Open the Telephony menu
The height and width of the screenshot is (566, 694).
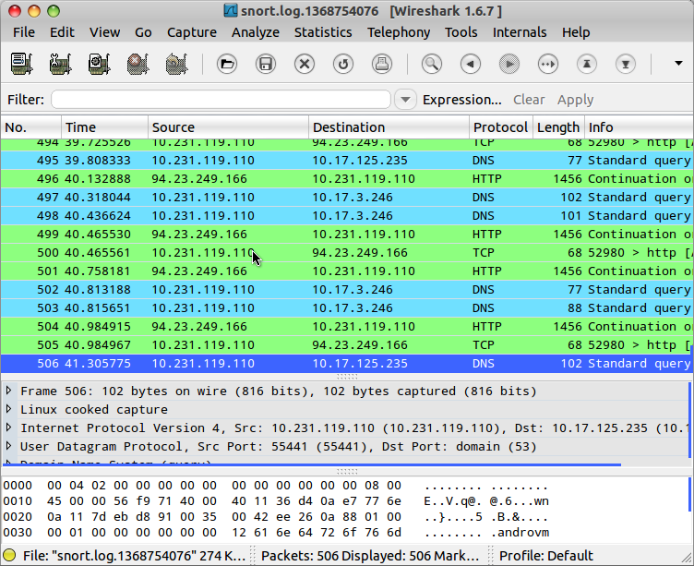click(x=399, y=32)
